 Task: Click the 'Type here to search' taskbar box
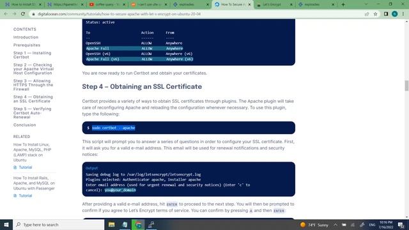pos(59,224)
